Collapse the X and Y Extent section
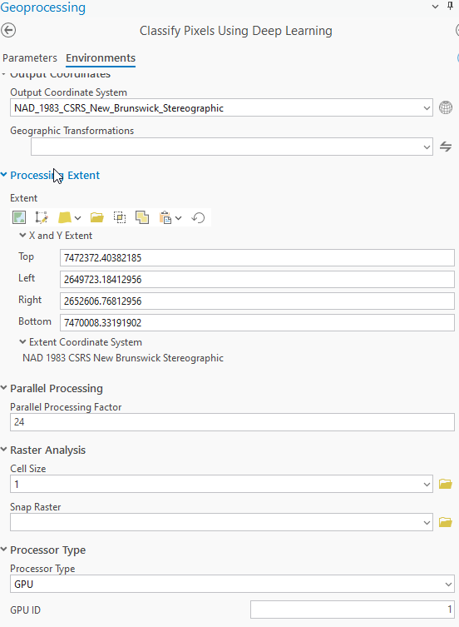The width and height of the screenshot is (459, 627). [22, 236]
